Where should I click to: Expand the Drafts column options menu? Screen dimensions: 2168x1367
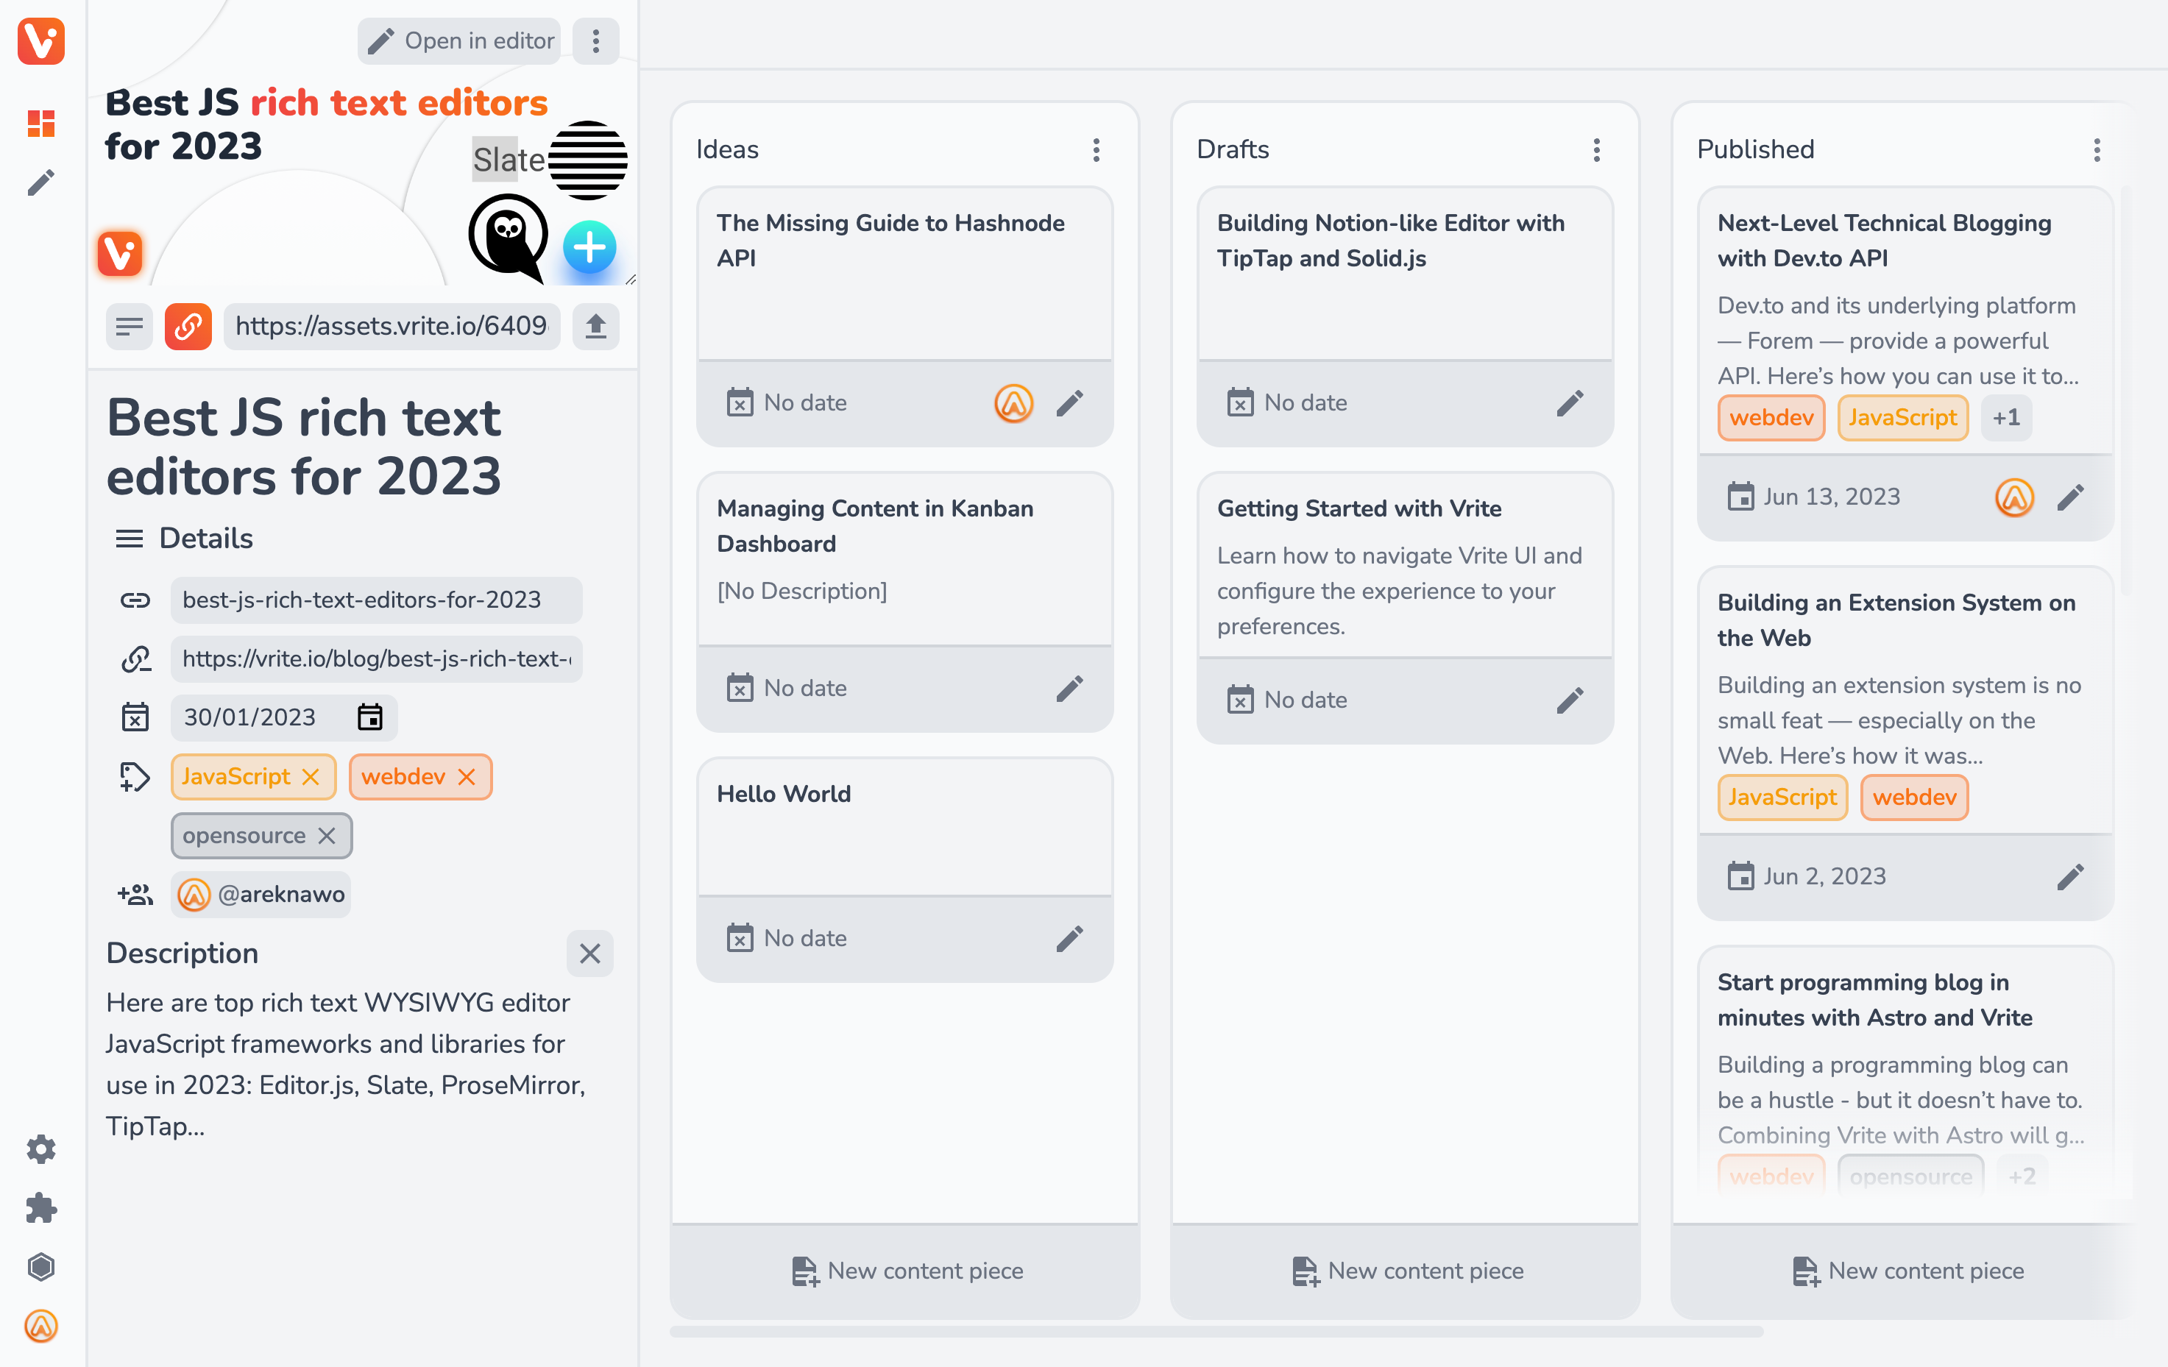[1595, 148]
